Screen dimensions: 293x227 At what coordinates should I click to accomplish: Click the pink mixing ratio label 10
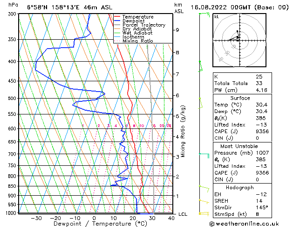(142, 126)
